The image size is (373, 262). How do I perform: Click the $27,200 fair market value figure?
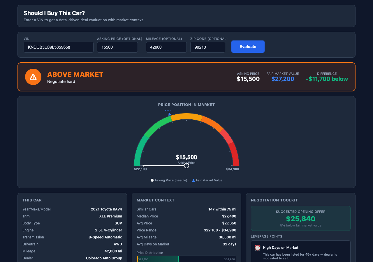point(283,79)
